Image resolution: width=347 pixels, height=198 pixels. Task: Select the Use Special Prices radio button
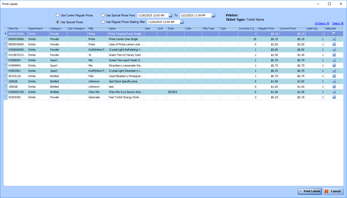click(58, 22)
